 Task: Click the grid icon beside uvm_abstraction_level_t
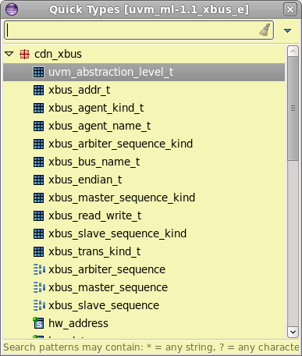(x=38, y=72)
